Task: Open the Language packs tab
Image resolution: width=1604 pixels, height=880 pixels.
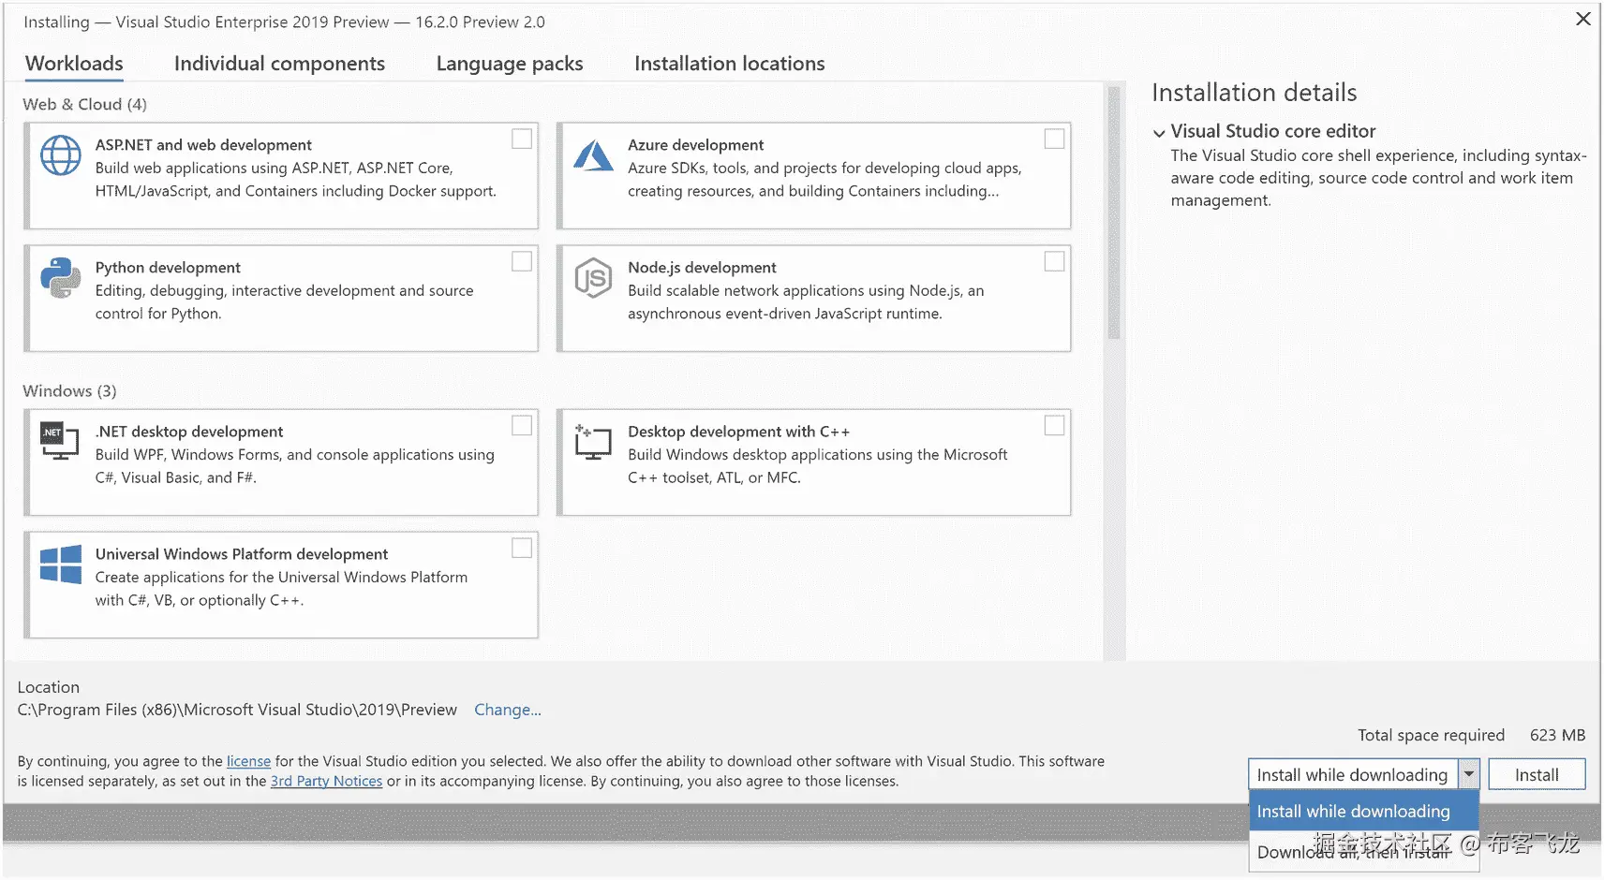Action: [x=509, y=64]
